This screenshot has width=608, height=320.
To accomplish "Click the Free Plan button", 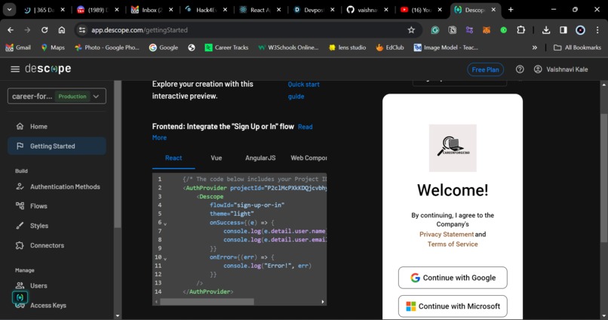I will [x=485, y=69].
